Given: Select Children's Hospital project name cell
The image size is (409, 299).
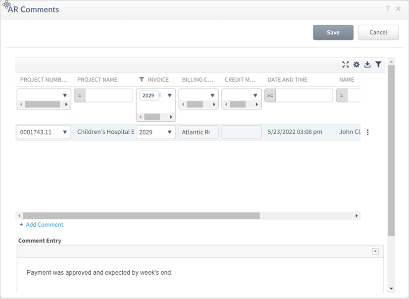Looking at the screenshot, I should 105,132.
